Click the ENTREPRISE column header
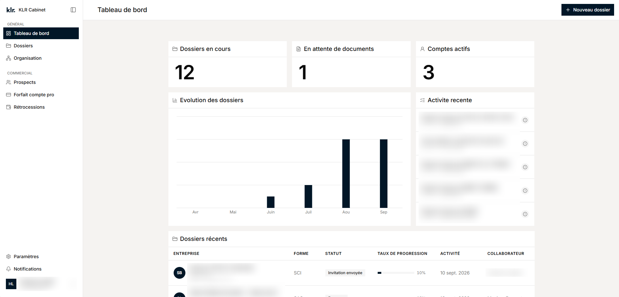 point(186,254)
